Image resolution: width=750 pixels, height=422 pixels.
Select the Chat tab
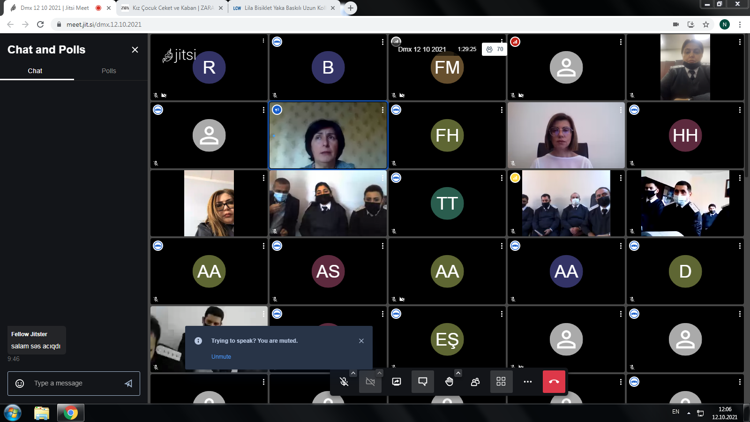35,71
